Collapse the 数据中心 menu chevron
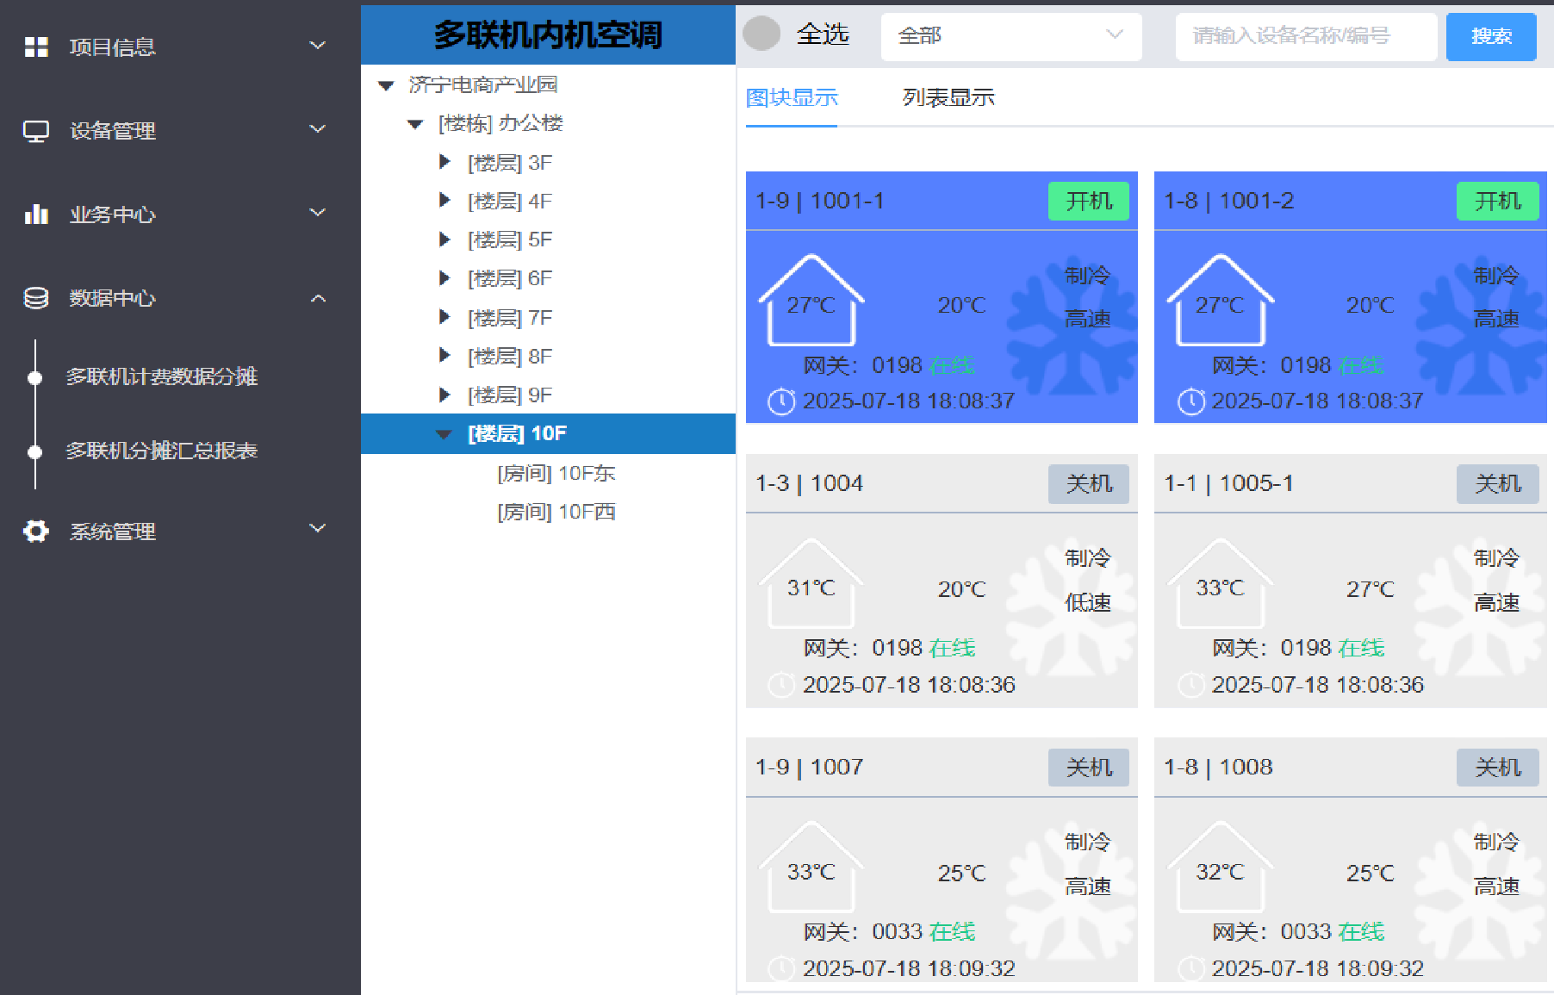 (x=318, y=298)
